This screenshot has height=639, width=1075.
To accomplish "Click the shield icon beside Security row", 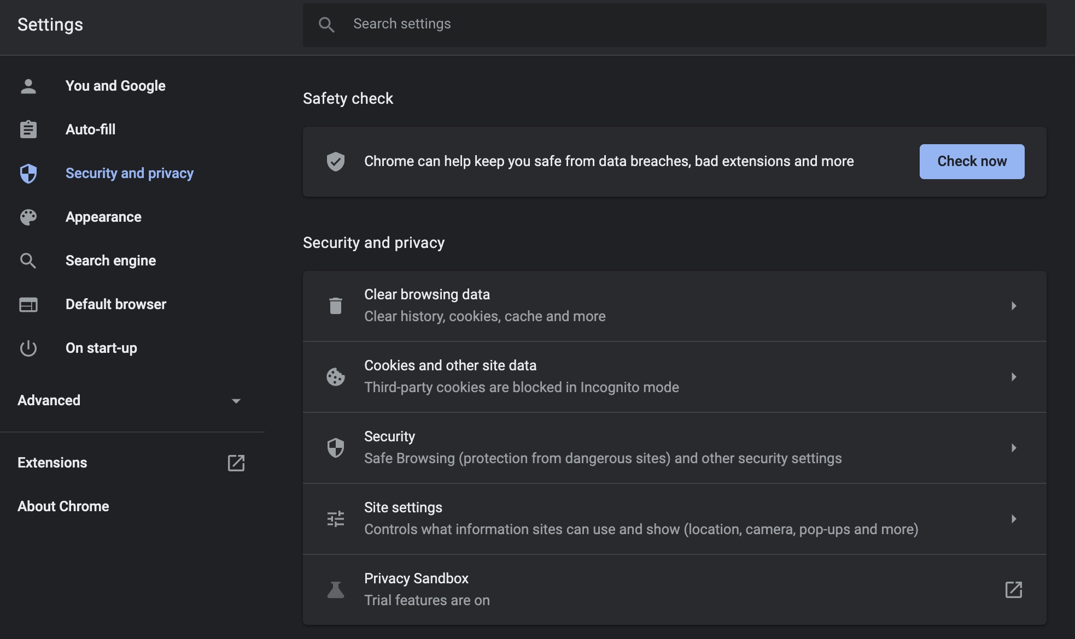I will (336, 447).
